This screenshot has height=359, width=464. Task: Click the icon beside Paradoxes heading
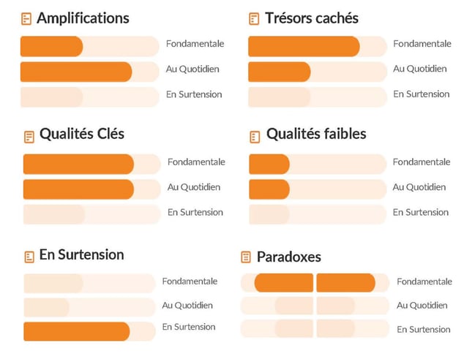tap(246, 257)
